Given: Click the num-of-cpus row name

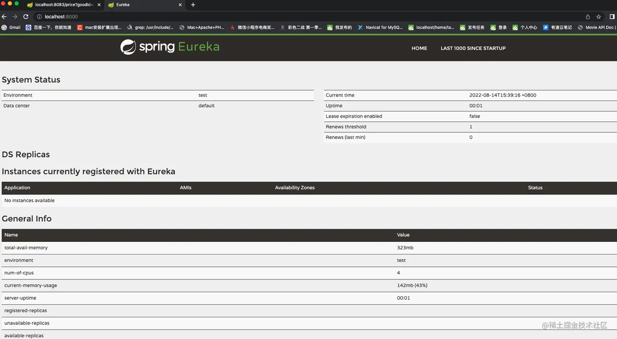Looking at the screenshot, I should coord(19,273).
